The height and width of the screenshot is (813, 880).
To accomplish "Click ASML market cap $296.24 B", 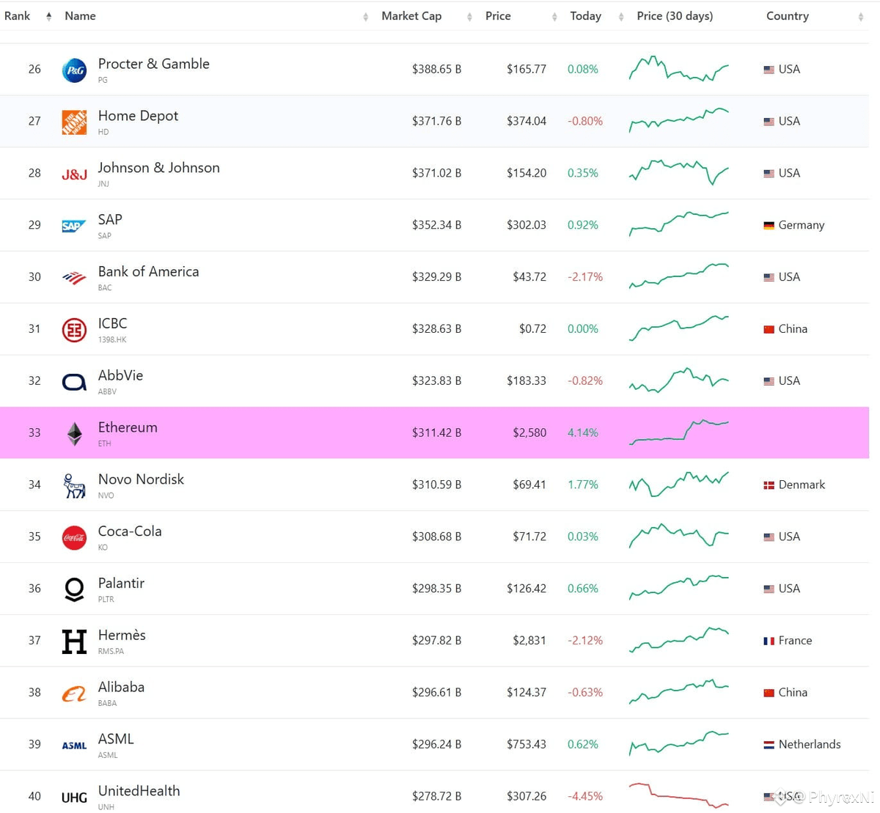I will pos(436,745).
